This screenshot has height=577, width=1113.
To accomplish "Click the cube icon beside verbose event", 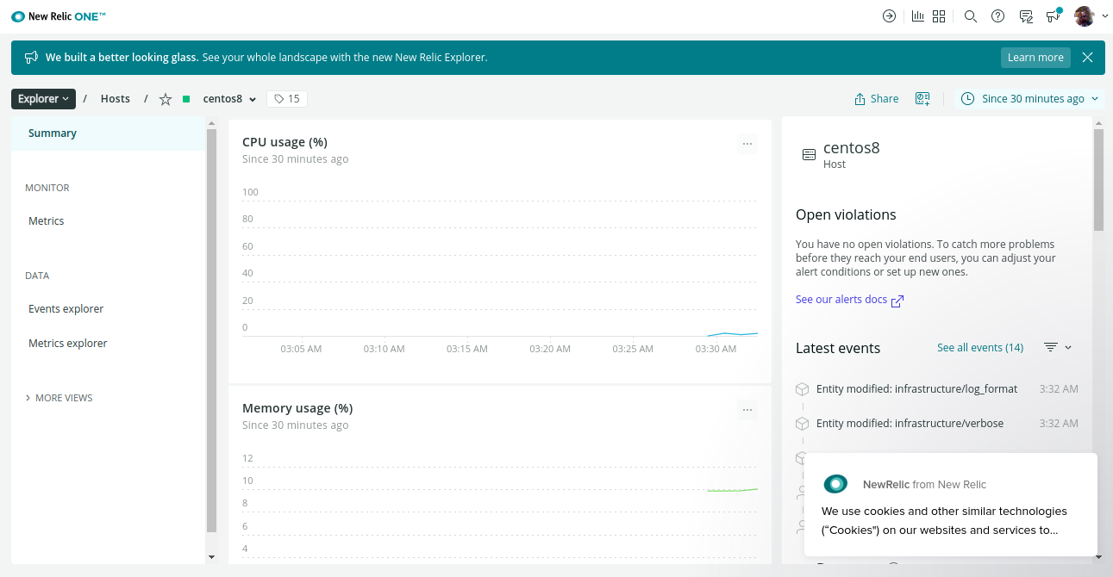I will click(803, 424).
